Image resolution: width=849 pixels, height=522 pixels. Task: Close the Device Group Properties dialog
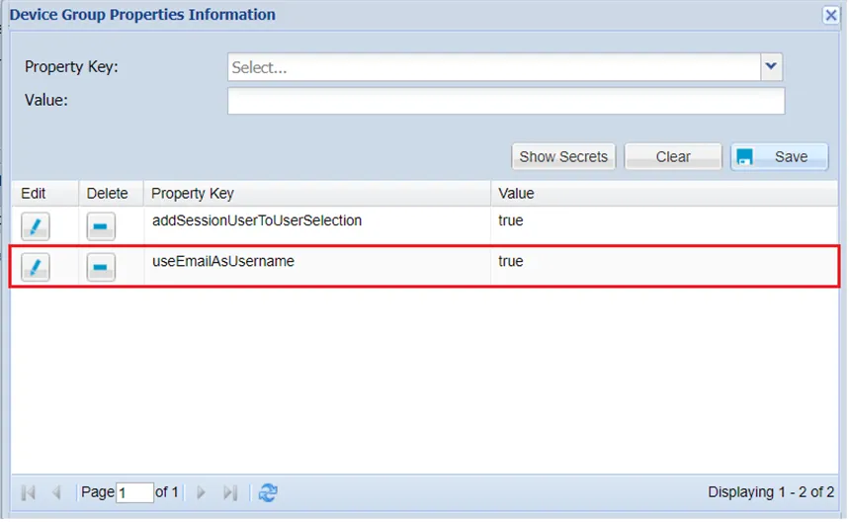click(831, 15)
